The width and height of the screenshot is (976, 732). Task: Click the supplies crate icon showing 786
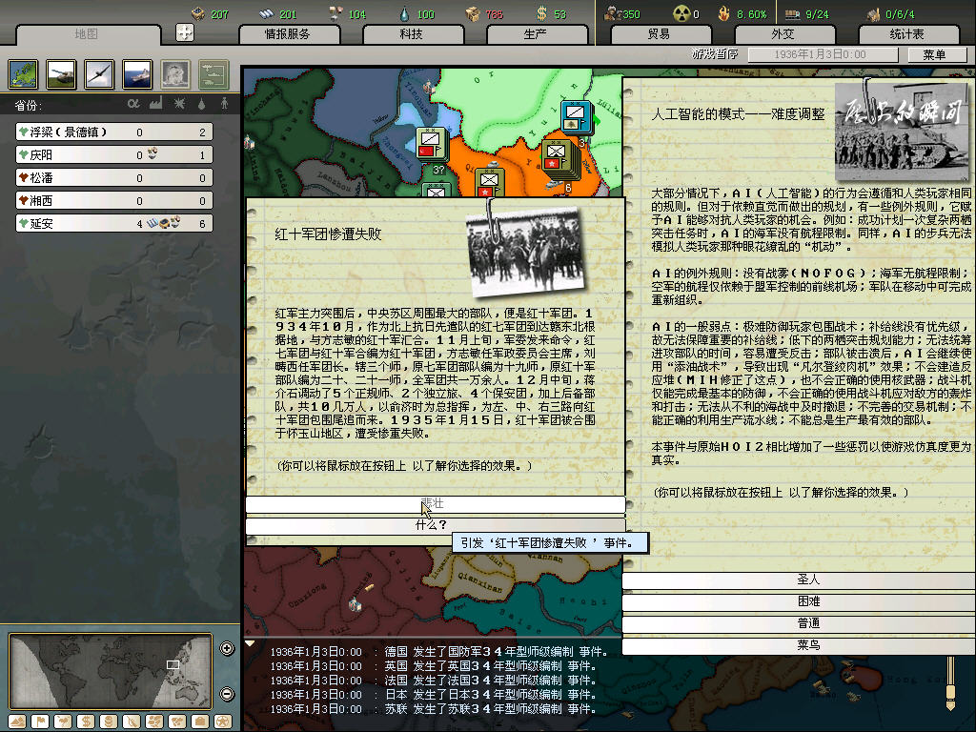pyautogui.click(x=473, y=13)
